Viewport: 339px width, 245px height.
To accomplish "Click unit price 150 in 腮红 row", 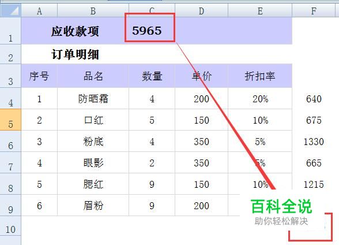I will [201, 184].
